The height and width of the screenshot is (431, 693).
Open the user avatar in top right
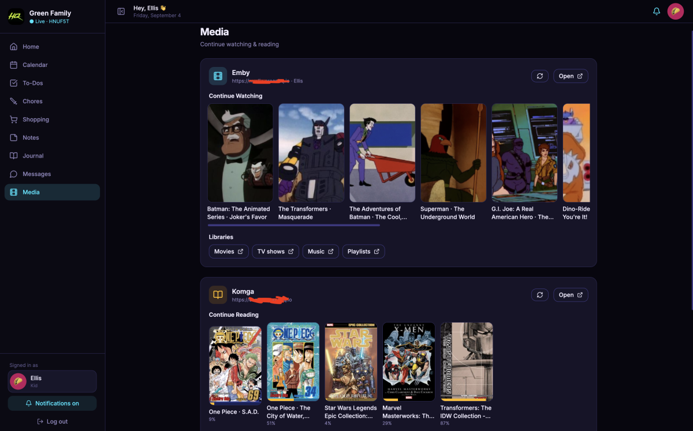tap(676, 12)
